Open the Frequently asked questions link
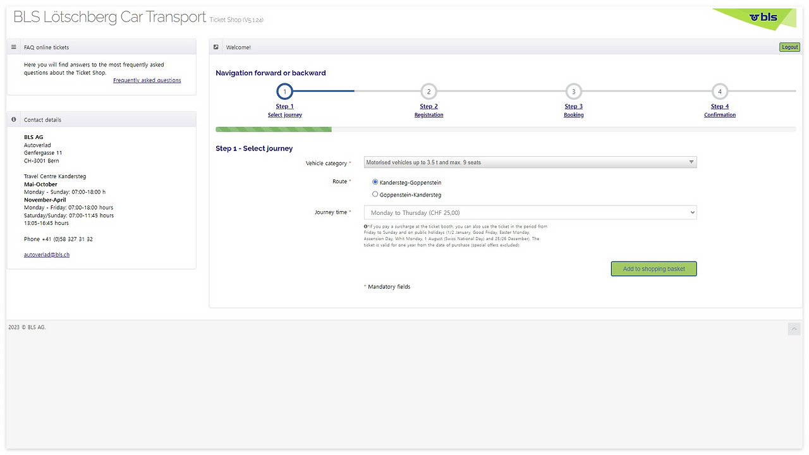The height and width of the screenshot is (455, 809). point(147,80)
